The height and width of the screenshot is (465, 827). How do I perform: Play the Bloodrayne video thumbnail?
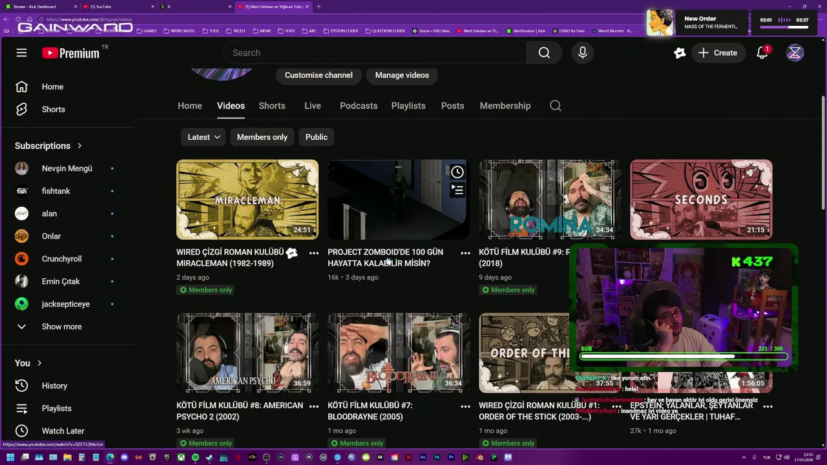[399, 353]
